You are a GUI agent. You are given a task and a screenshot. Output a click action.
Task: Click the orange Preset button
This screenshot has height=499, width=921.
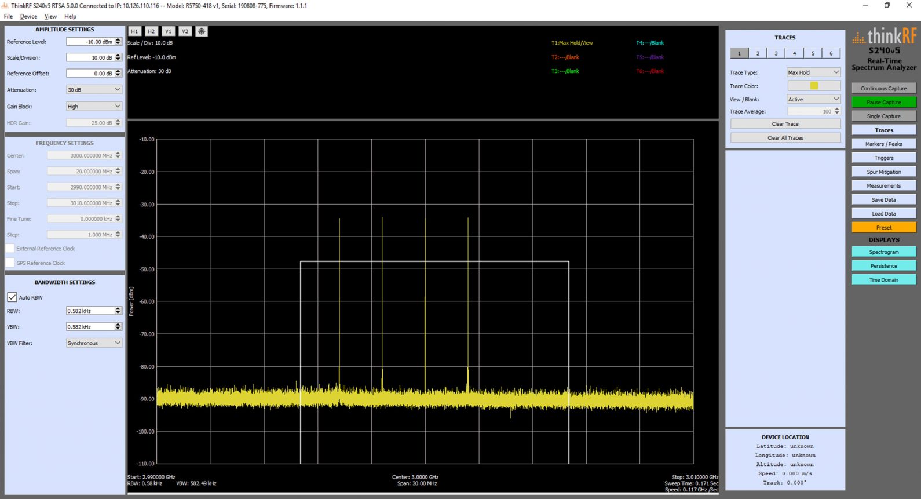(884, 228)
